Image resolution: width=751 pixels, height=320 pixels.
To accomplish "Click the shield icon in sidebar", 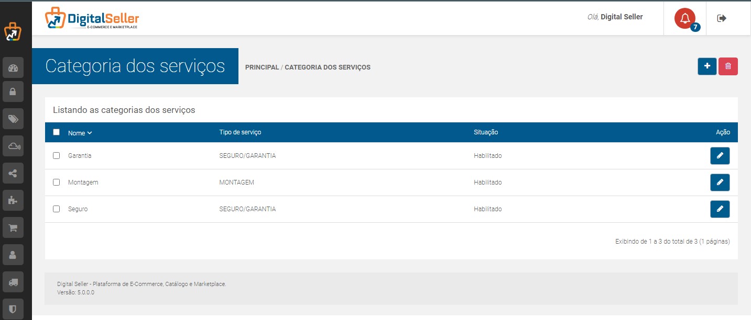I will [x=13, y=309].
